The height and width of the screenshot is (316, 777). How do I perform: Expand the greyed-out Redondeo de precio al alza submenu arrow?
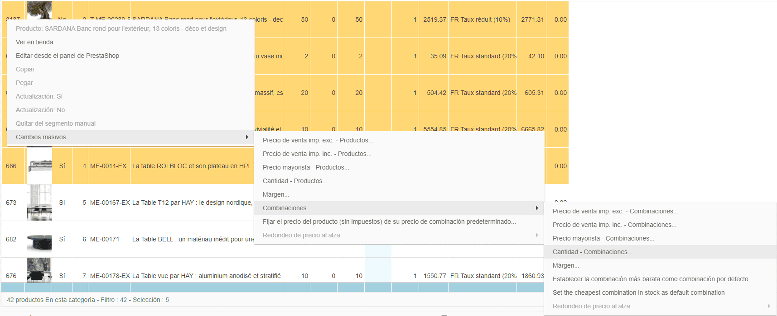point(537,235)
